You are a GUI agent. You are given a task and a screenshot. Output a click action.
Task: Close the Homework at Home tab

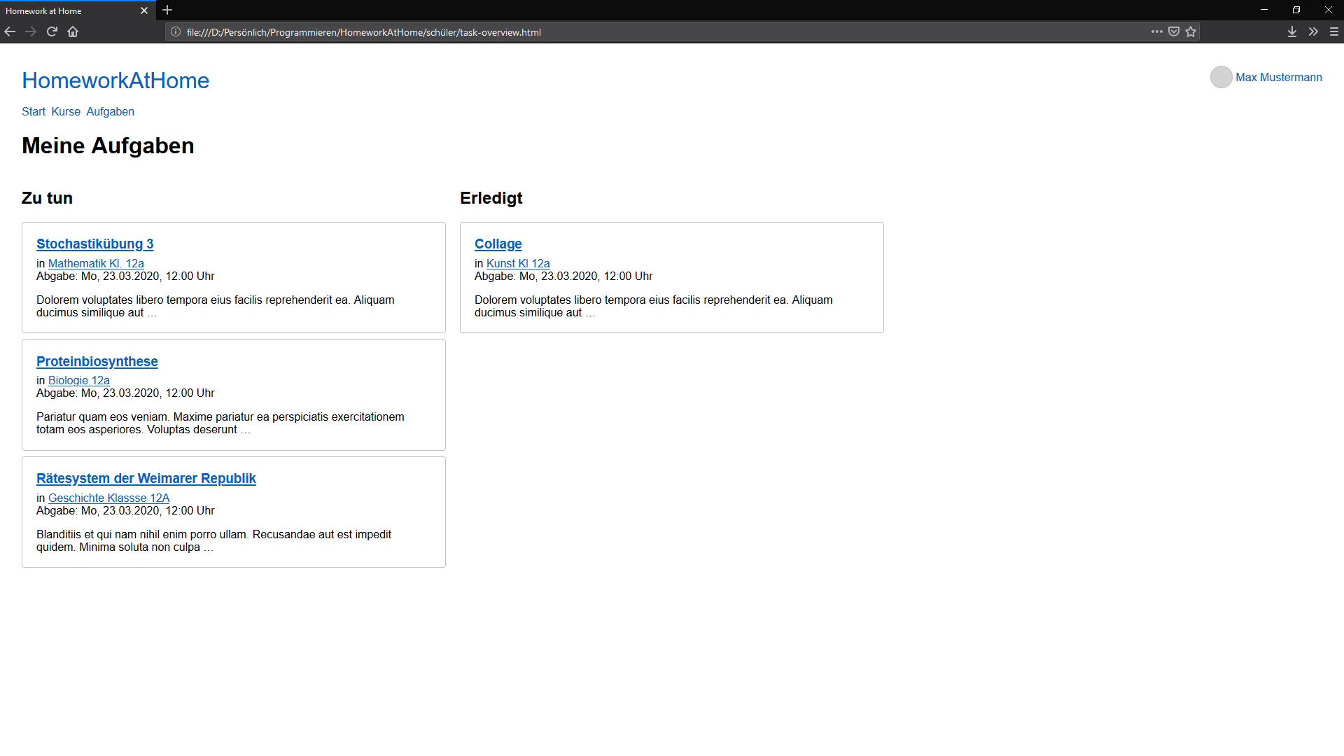click(144, 10)
